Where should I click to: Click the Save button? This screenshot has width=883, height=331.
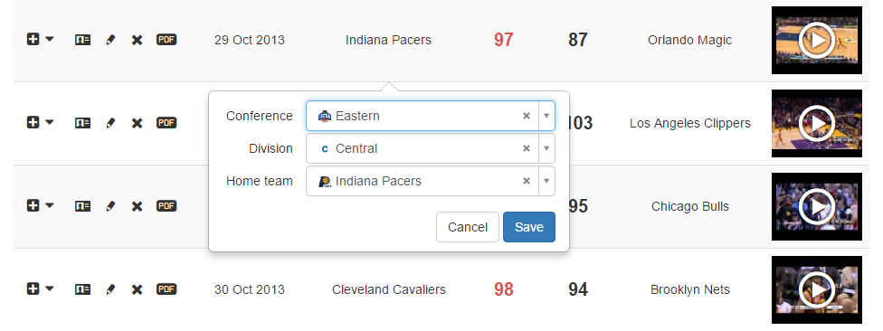pyautogui.click(x=528, y=227)
